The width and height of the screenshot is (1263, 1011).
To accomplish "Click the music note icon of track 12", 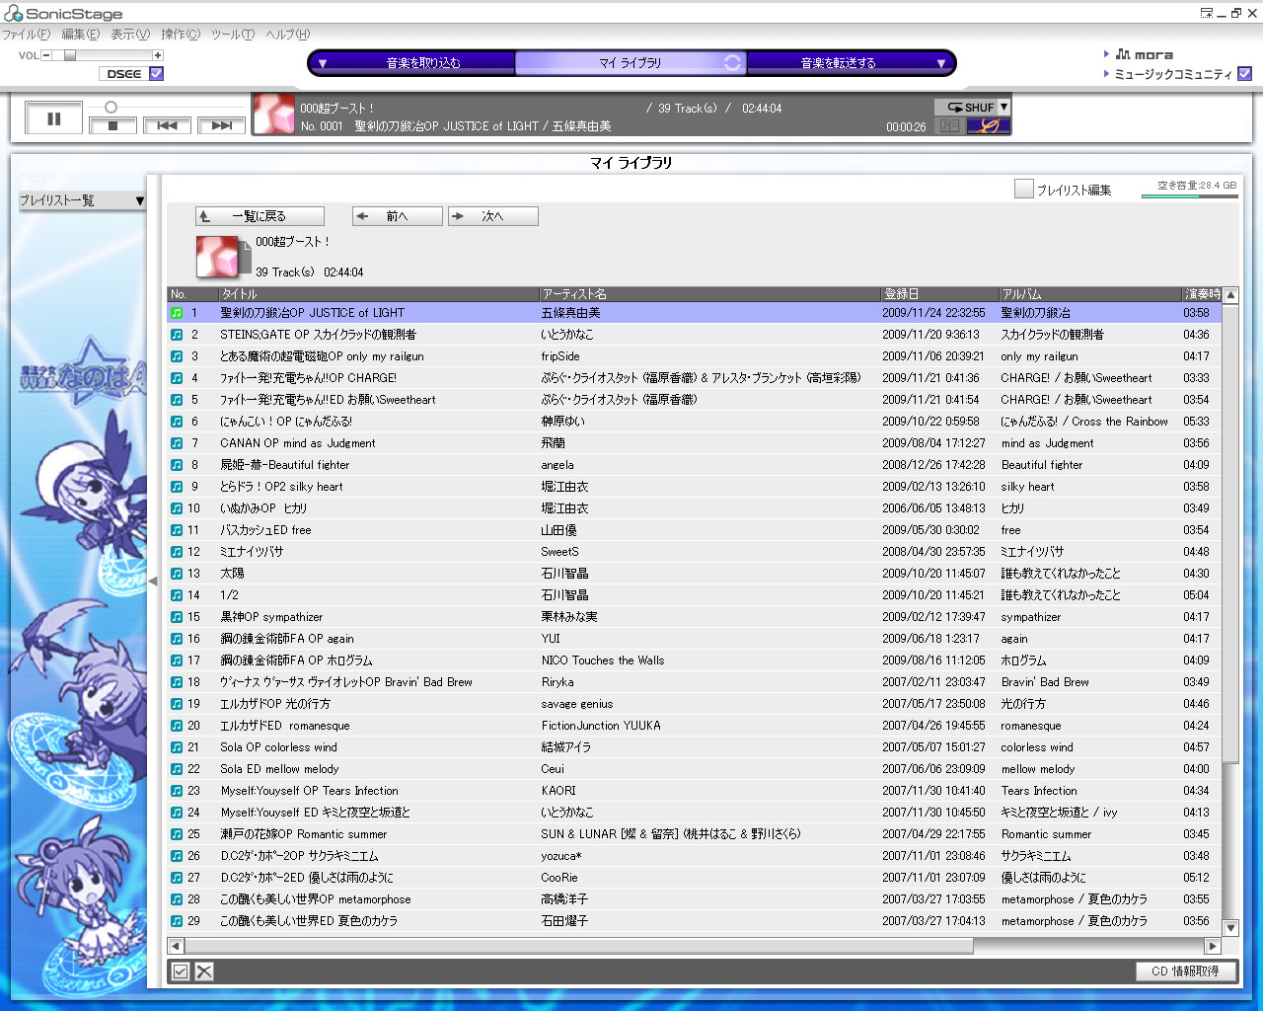I will (177, 552).
